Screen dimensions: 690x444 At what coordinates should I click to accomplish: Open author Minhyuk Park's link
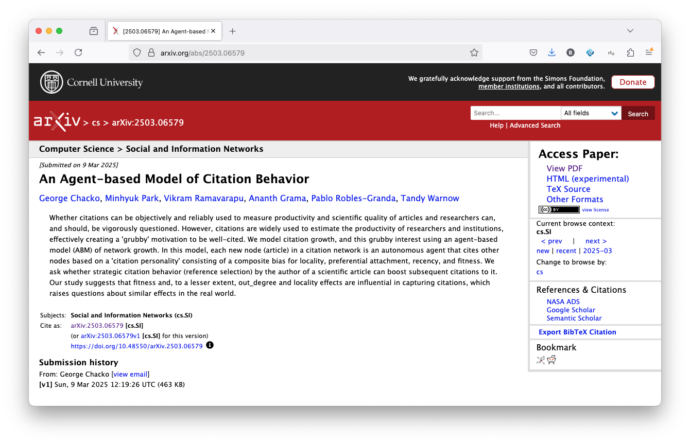pyautogui.click(x=132, y=199)
